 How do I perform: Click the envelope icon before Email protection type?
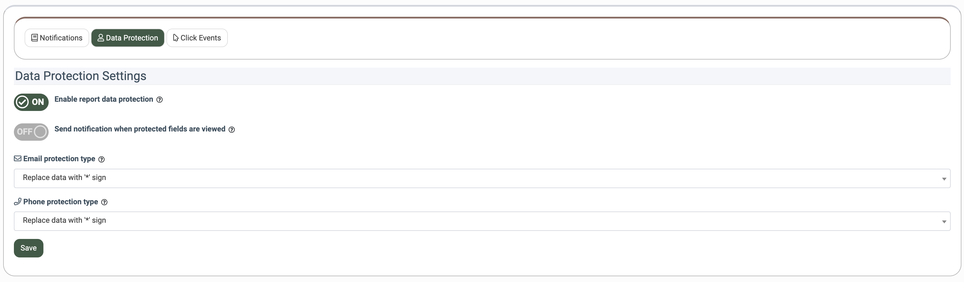[18, 159]
